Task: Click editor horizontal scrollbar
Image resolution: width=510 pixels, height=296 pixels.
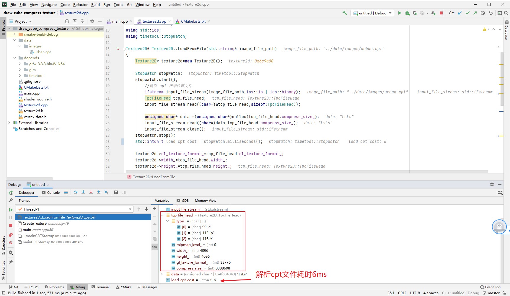Action: pos(307,171)
